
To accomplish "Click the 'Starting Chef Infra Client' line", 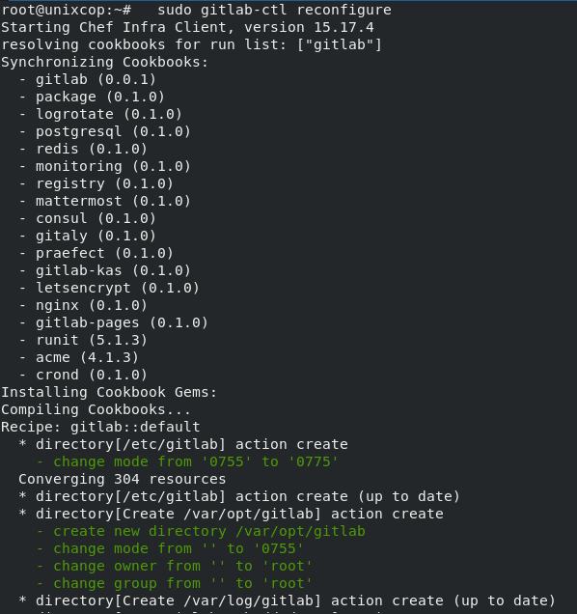I will pos(187,27).
